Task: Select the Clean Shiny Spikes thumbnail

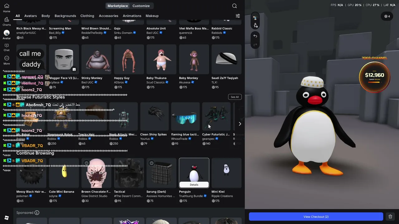Action: pos(155,117)
